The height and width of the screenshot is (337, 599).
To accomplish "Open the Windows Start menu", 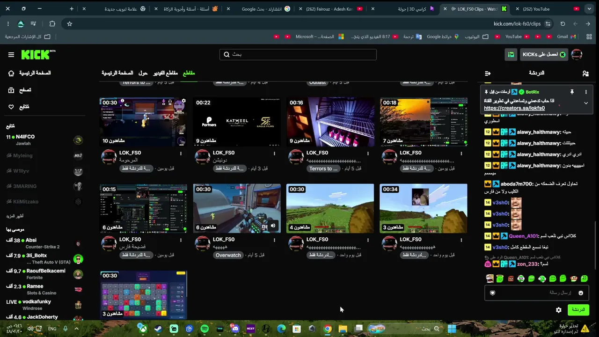I will click(452, 329).
